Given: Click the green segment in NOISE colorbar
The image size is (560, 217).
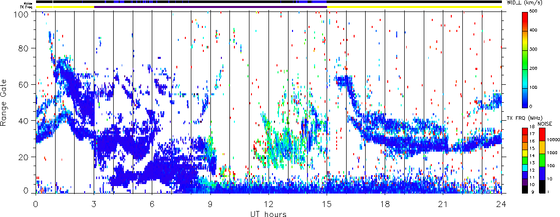Looking at the screenshot, I should coord(542,160).
